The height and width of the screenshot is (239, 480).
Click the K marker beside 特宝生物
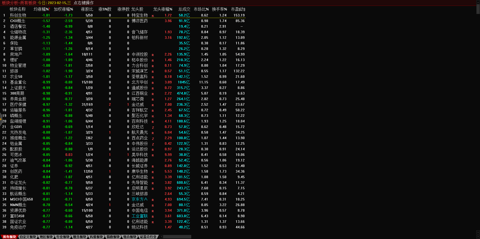click(x=153, y=16)
